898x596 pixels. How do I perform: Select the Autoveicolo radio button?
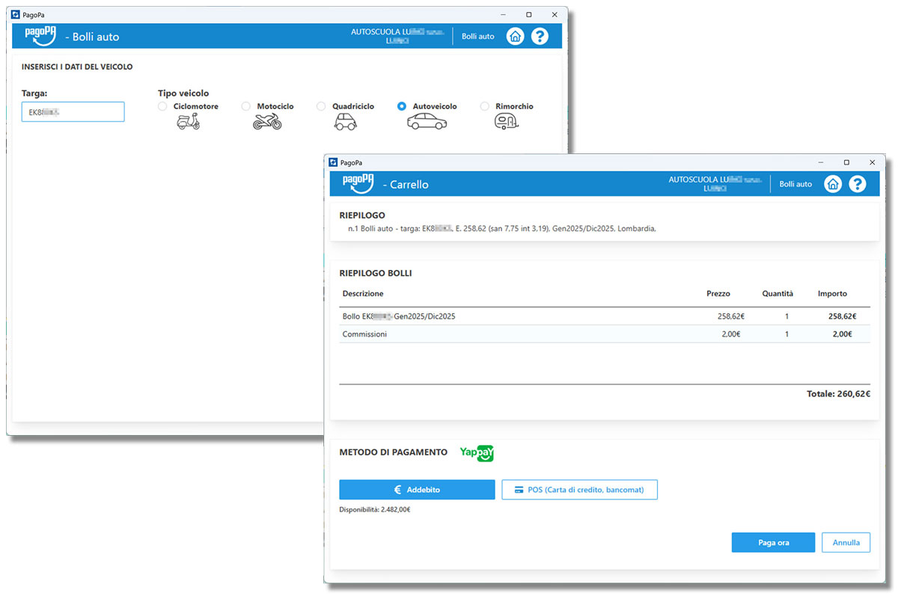(402, 107)
